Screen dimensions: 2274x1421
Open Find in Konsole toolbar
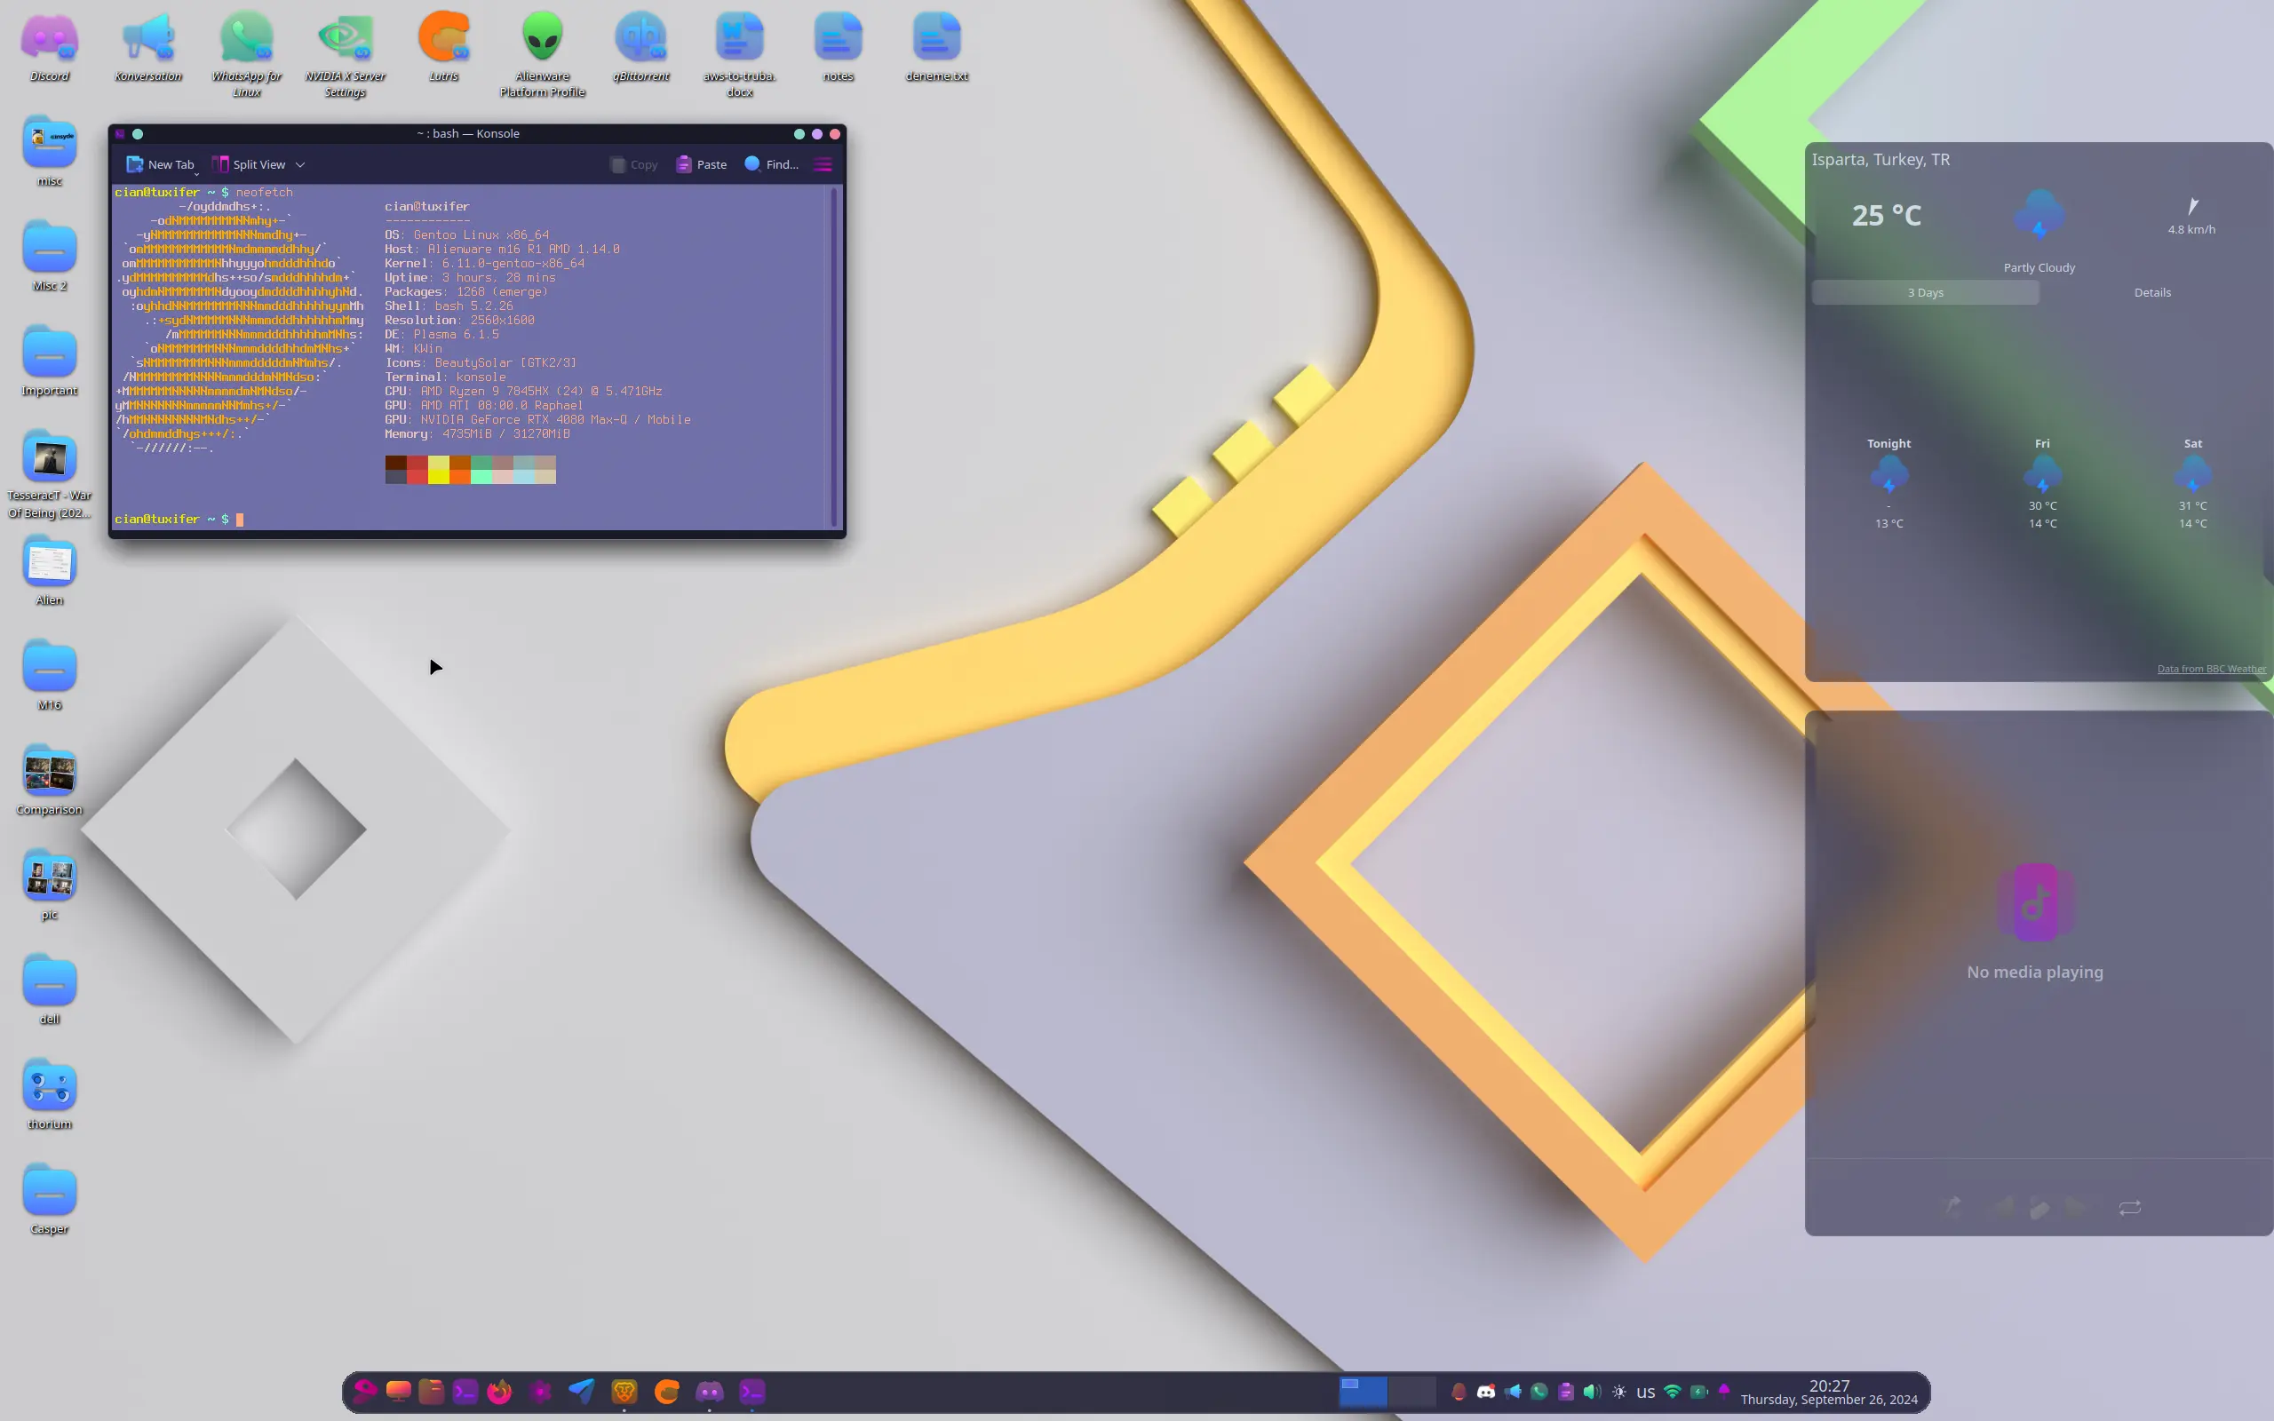point(771,164)
